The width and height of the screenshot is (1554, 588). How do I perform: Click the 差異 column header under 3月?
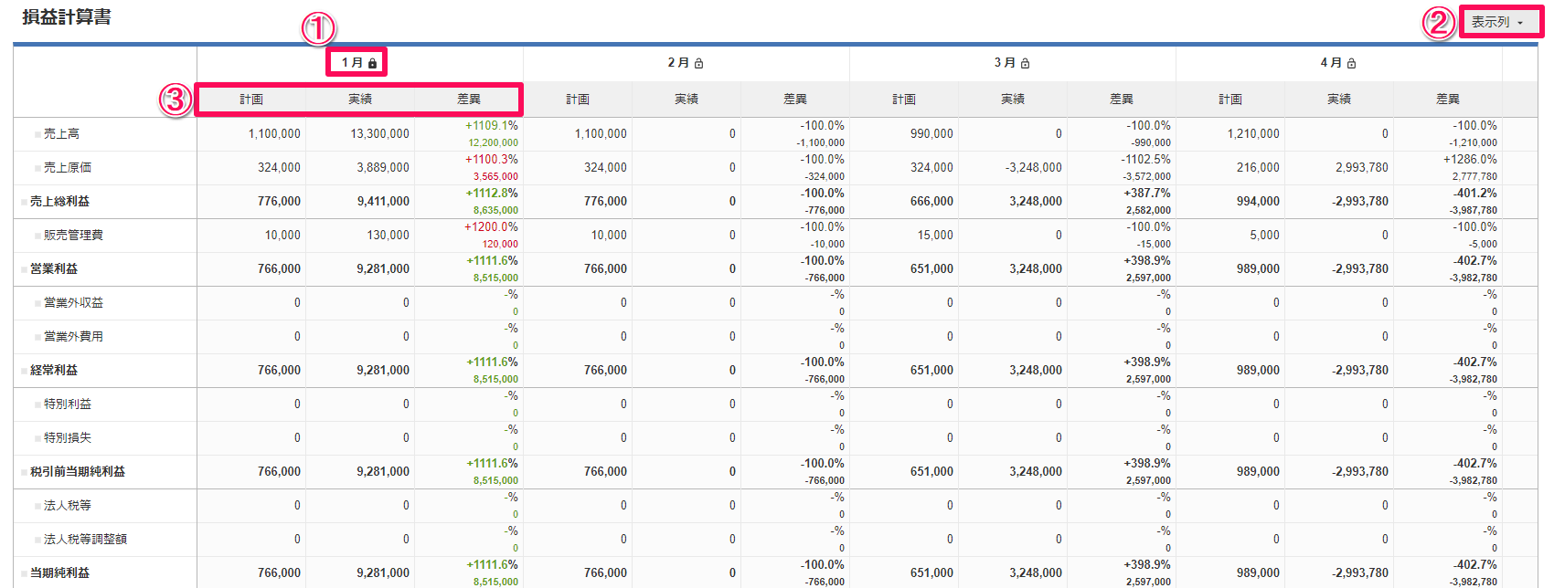pyautogui.click(x=1122, y=100)
